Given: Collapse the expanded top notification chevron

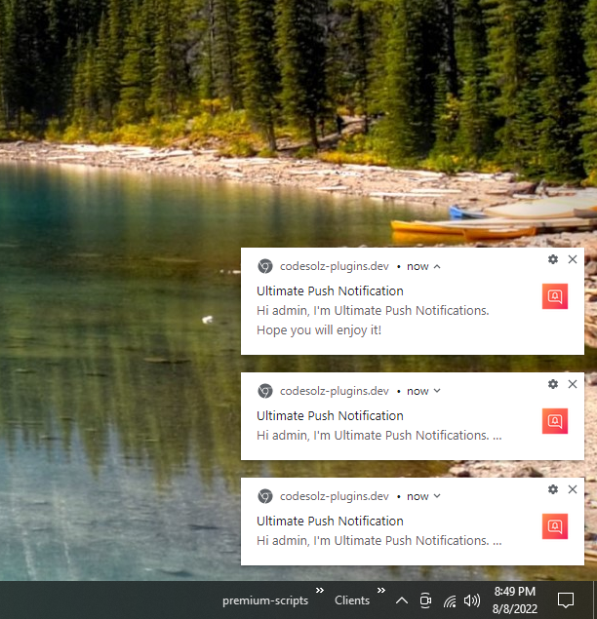Looking at the screenshot, I should pyautogui.click(x=437, y=266).
